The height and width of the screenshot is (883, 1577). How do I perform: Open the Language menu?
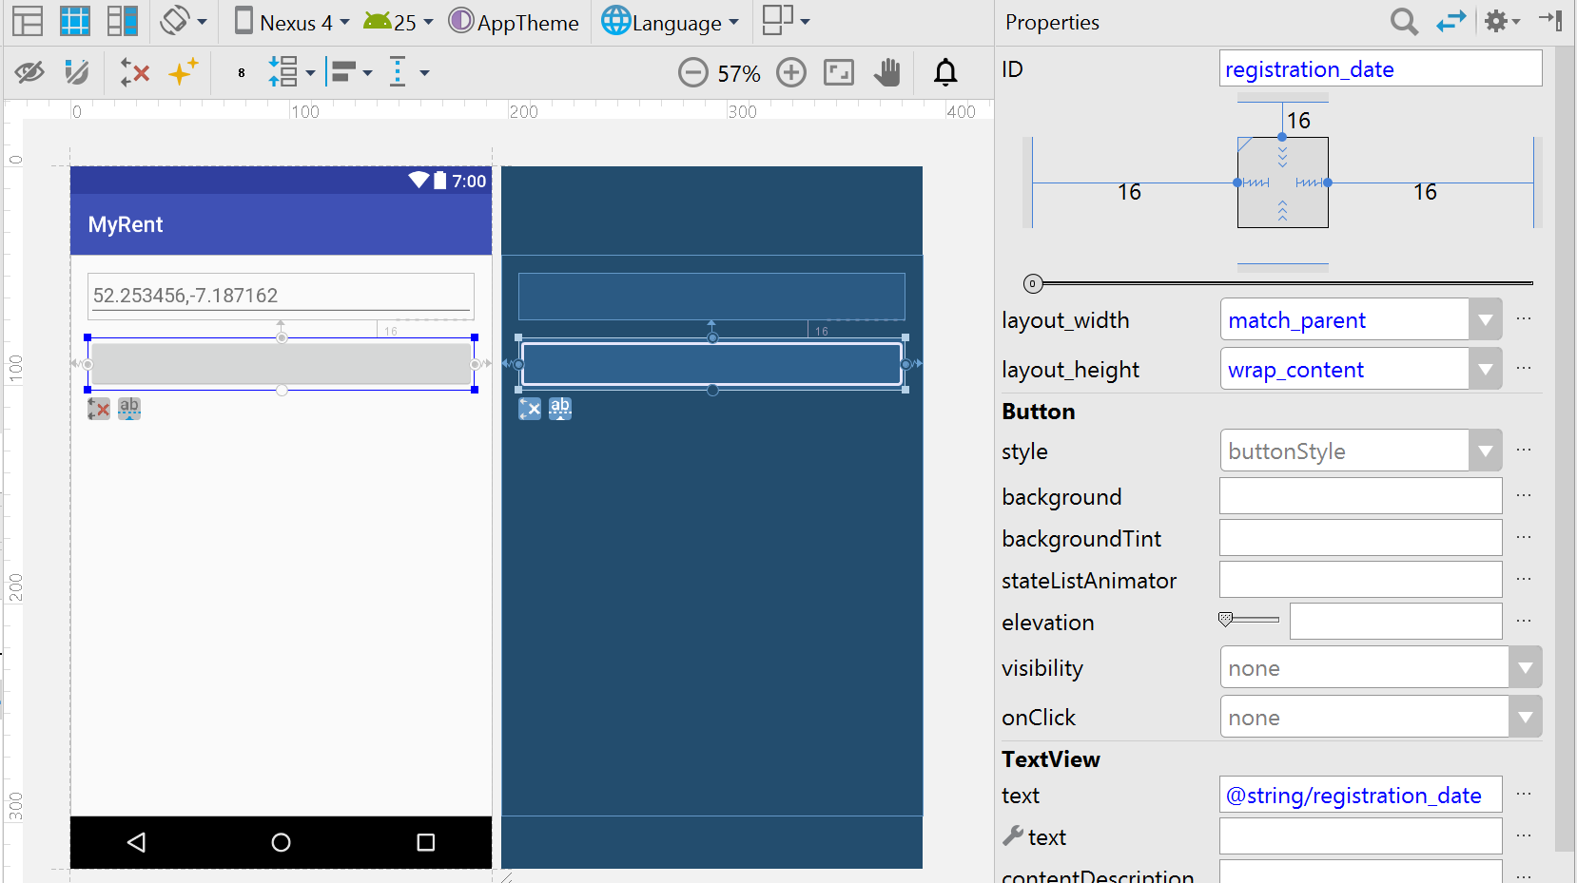pos(671,22)
